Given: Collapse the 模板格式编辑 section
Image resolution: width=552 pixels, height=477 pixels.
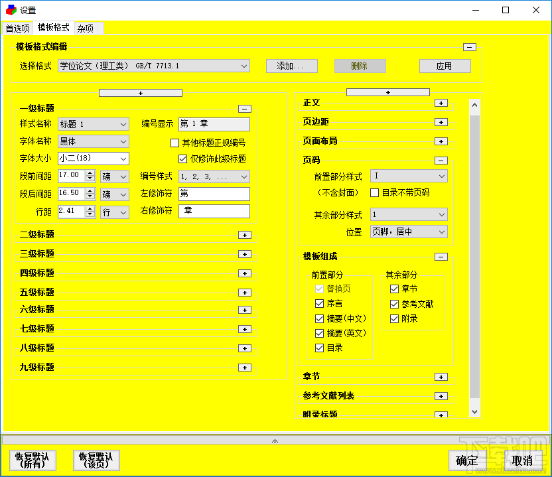Looking at the screenshot, I should [x=469, y=47].
